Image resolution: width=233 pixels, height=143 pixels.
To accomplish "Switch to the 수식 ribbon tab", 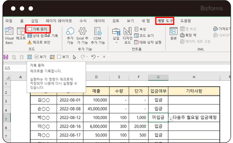I will (x=83, y=21).
